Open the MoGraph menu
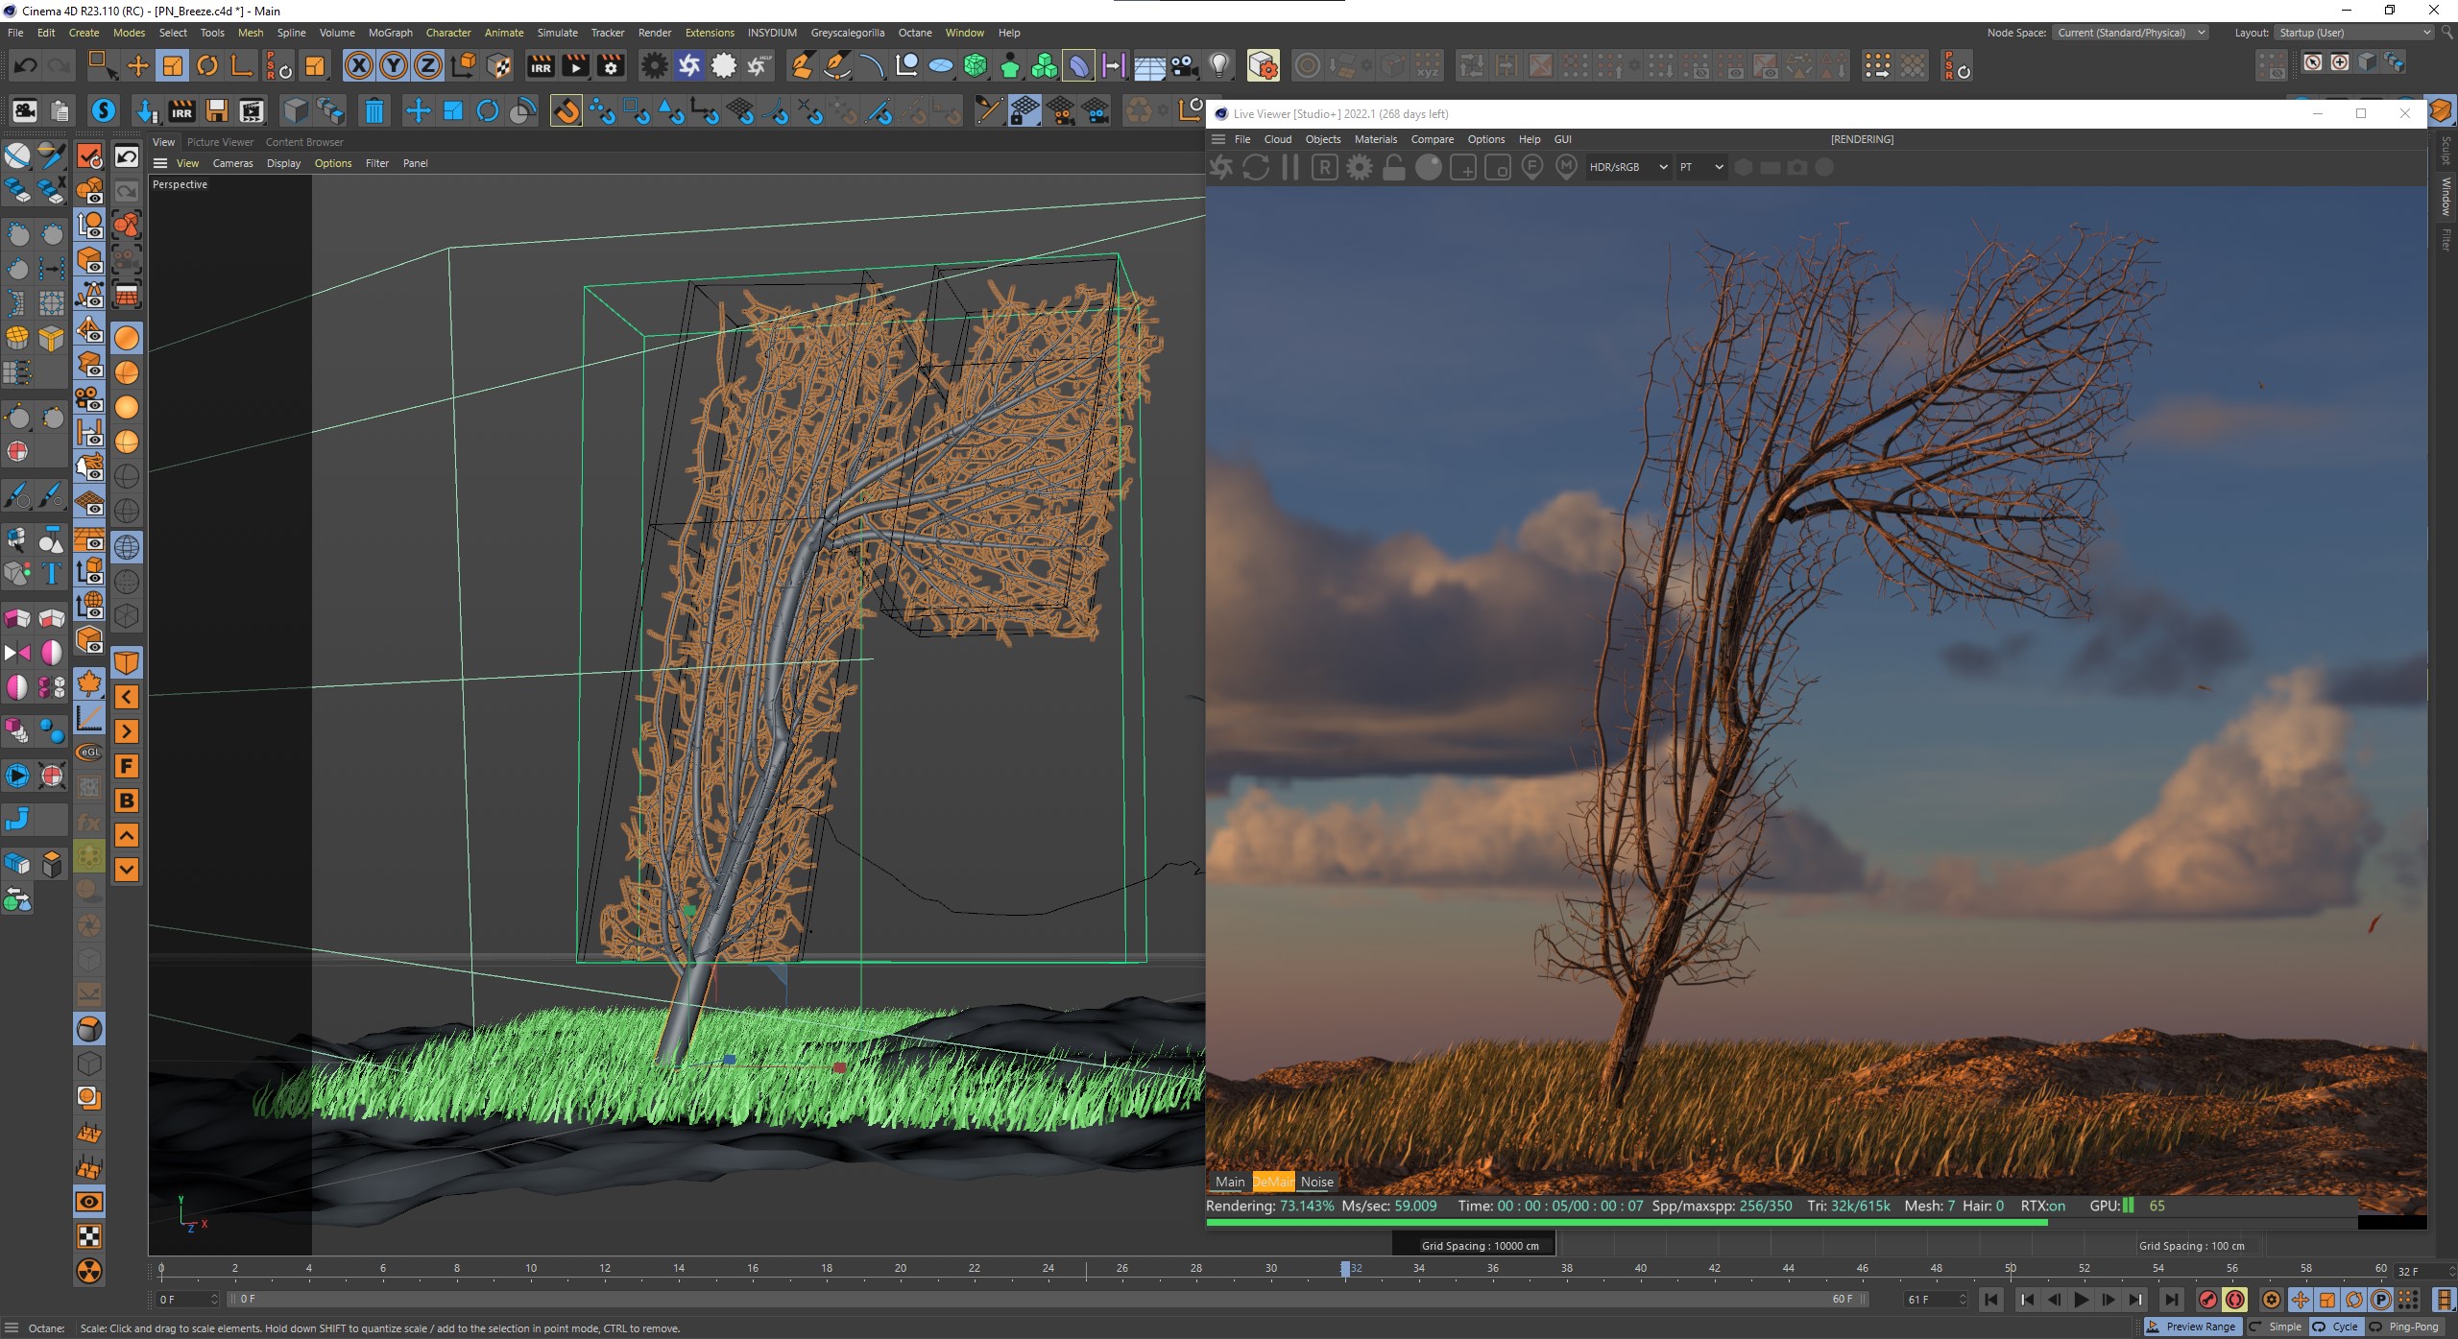 (390, 33)
